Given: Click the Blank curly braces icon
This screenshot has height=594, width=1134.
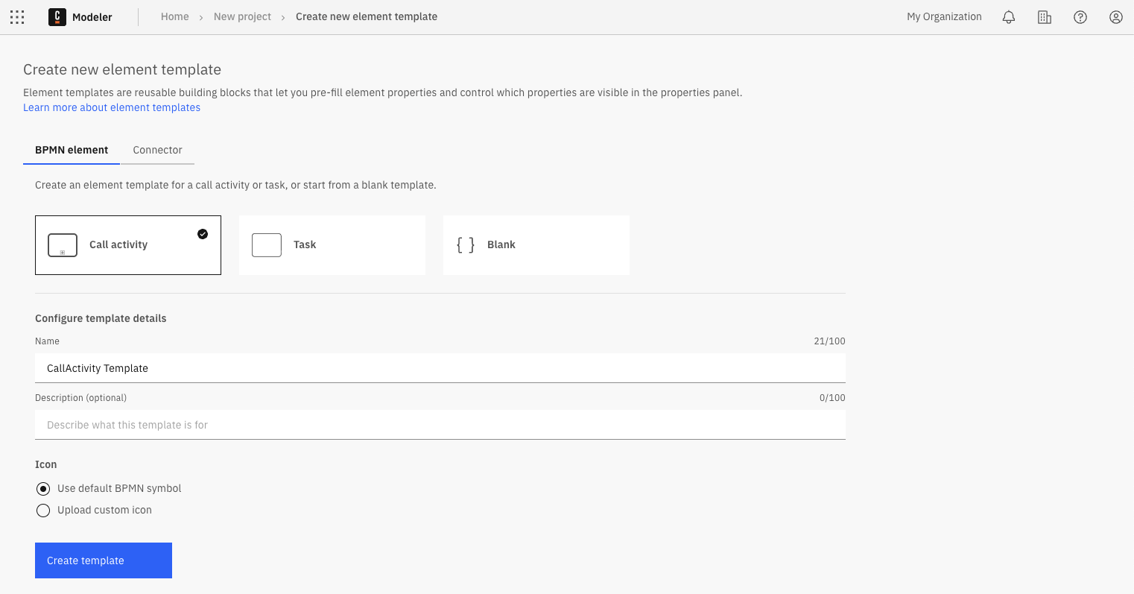Looking at the screenshot, I should [x=466, y=245].
